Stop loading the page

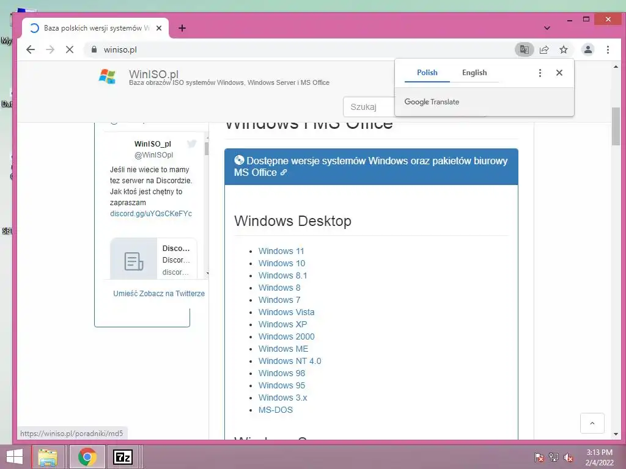(70, 49)
